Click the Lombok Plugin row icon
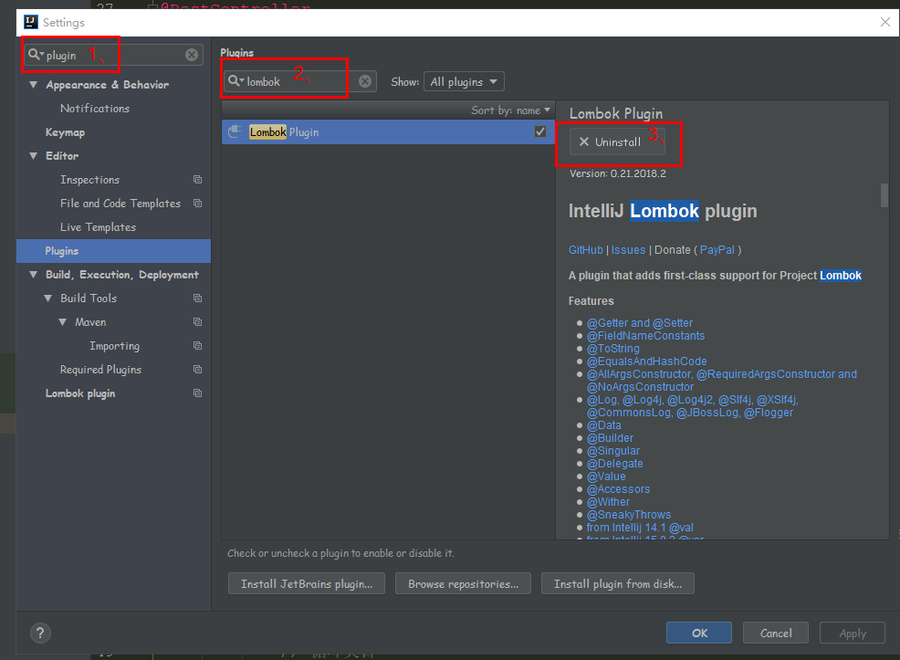Viewport: 900px width, 660px height. tap(235, 132)
